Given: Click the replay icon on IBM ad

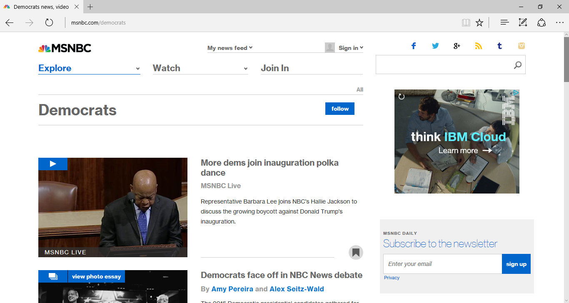Looking at the screenshot, I should tap(402, 97).
